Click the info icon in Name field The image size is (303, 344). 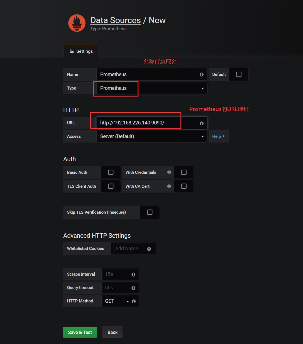pos(201,74)
